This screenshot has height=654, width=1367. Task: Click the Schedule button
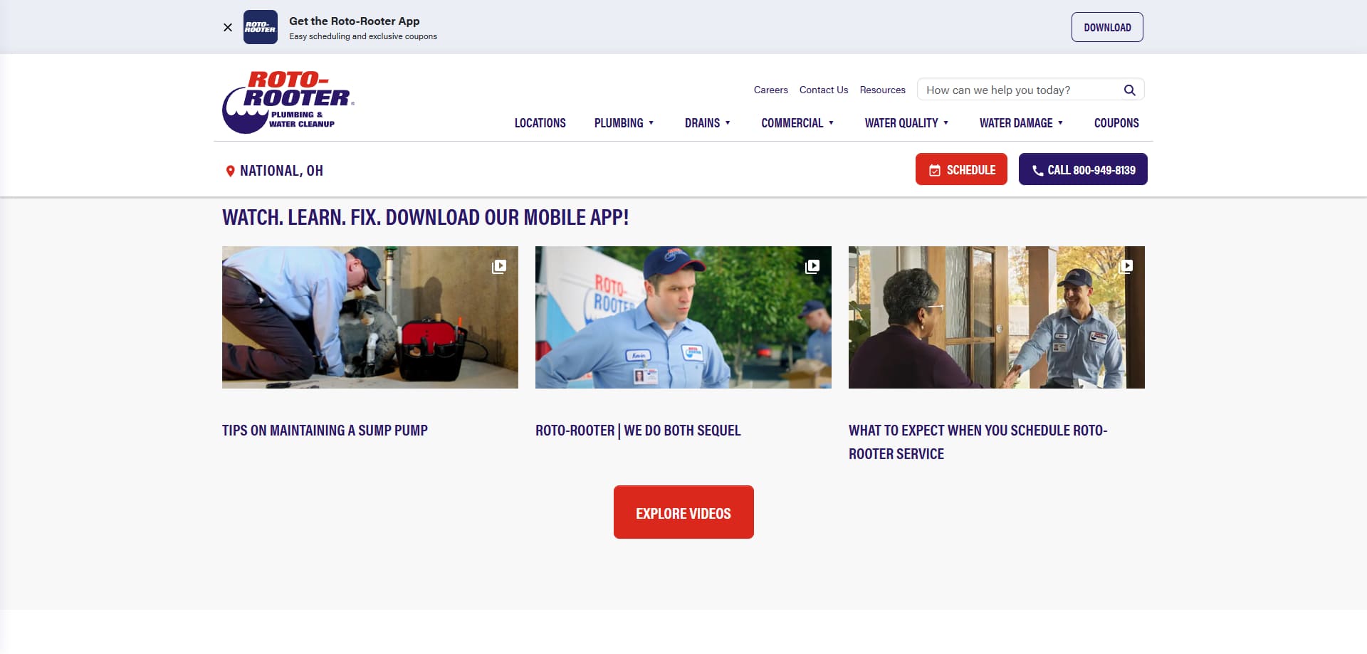pyautogui.click(x=961, y=169)
